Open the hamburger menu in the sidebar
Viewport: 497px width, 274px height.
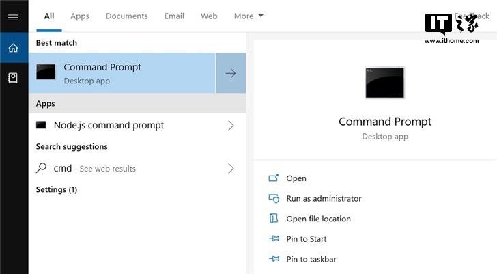[x=13, y=17]
